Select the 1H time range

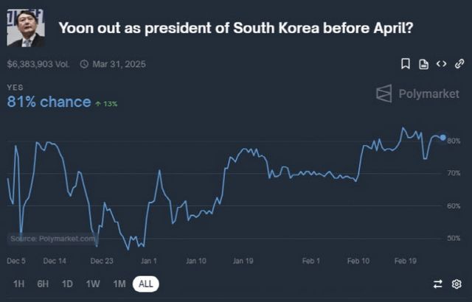tap(19, 284)
